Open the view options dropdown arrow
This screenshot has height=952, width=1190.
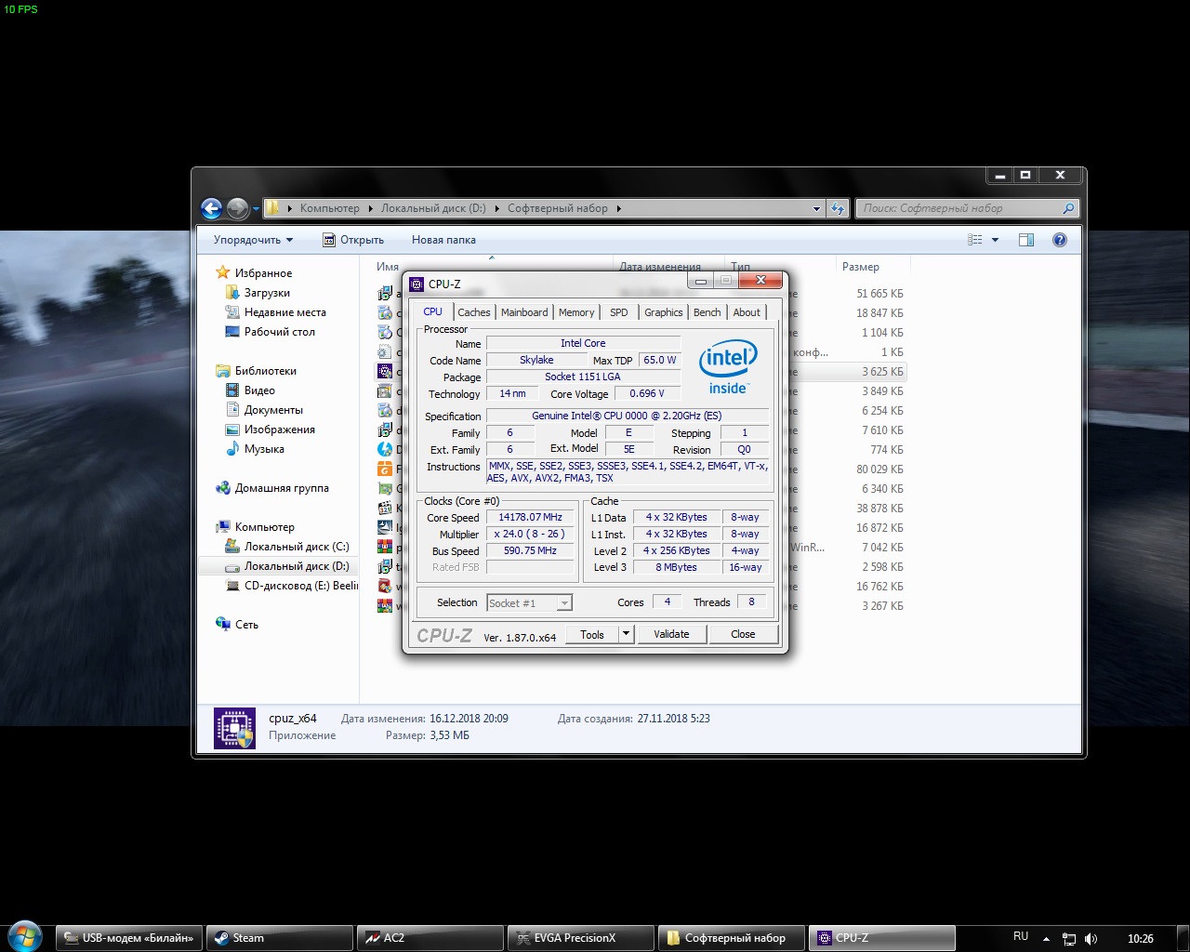click(995, 240)
